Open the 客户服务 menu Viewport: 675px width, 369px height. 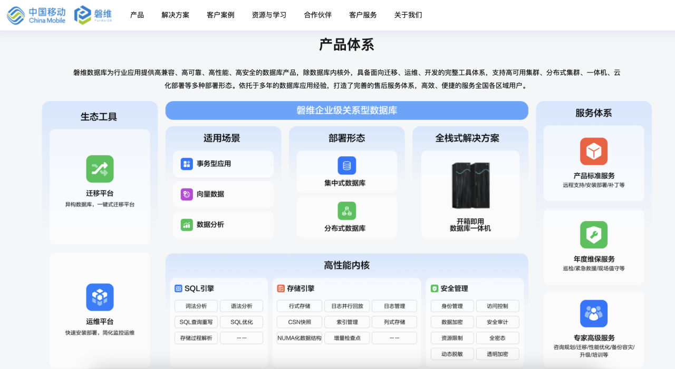click(363, 15)
